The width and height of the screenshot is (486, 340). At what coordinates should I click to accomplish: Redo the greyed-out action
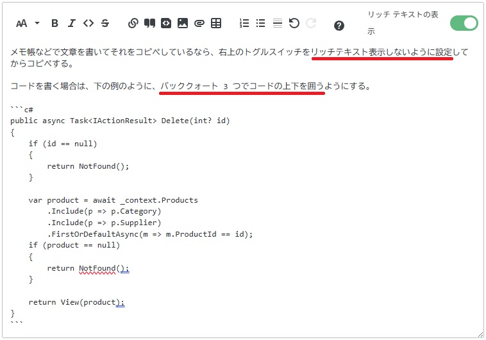[311, 23]
